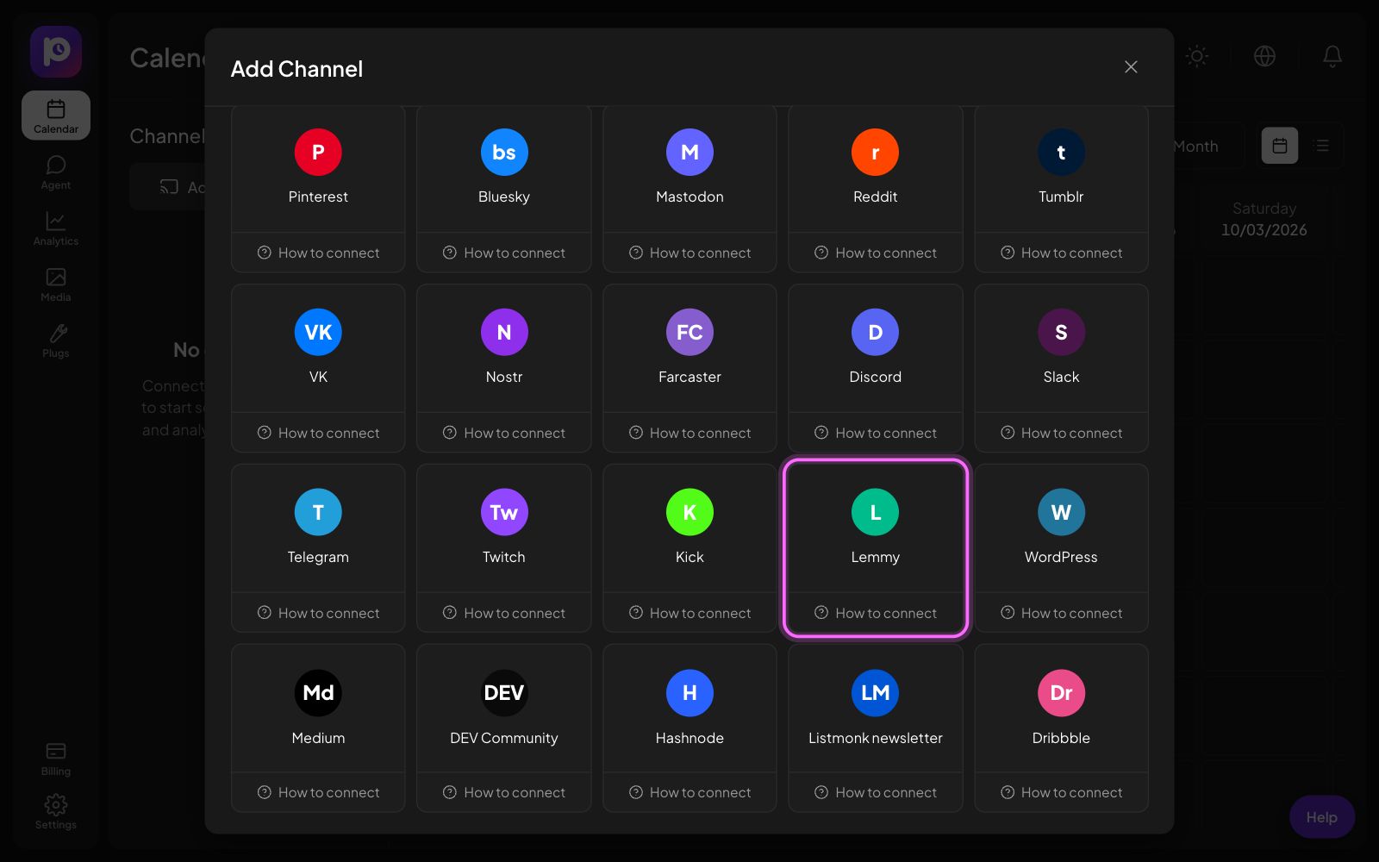Close the Add Channel dialog
Image resolution: width=1379 pixels, height=862 pixels.
[x=1131, y=67]
